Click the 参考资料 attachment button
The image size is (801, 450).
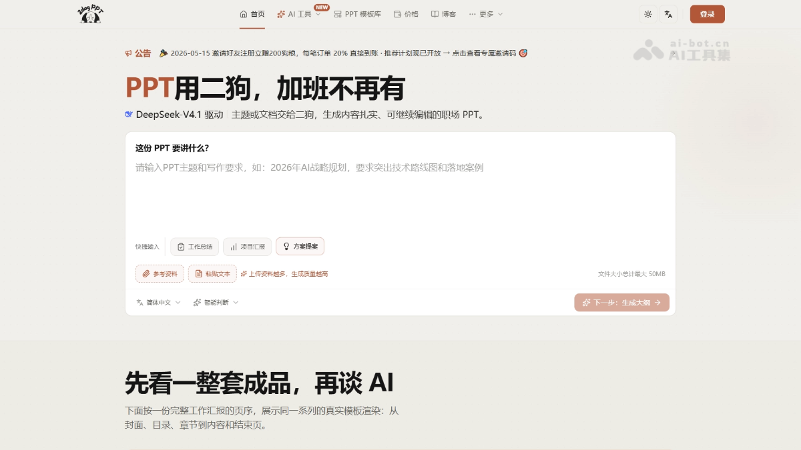(x=160, y=274)
